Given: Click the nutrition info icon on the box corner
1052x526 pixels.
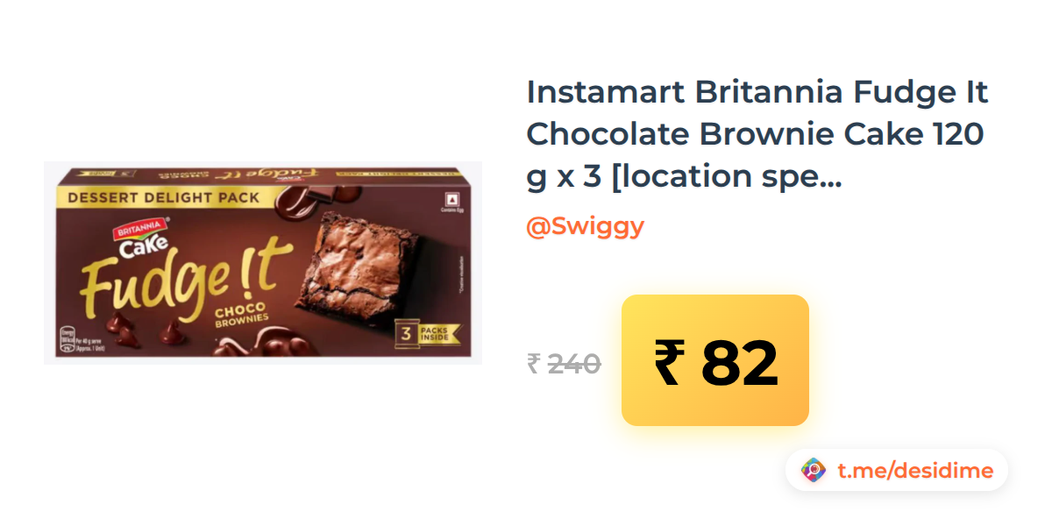Looking at the screenshot, I should [x=67, y=338].
